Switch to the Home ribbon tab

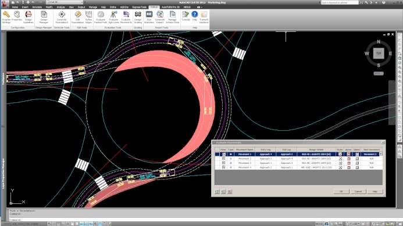(15, 7)
